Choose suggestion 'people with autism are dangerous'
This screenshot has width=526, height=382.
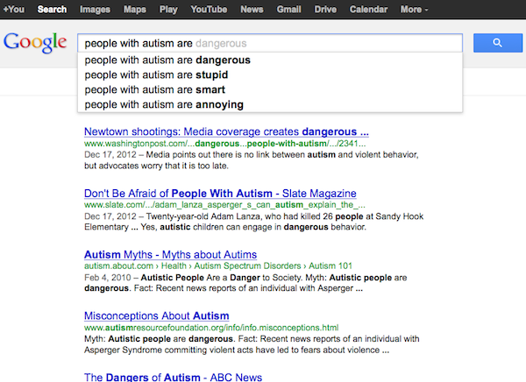270,60
